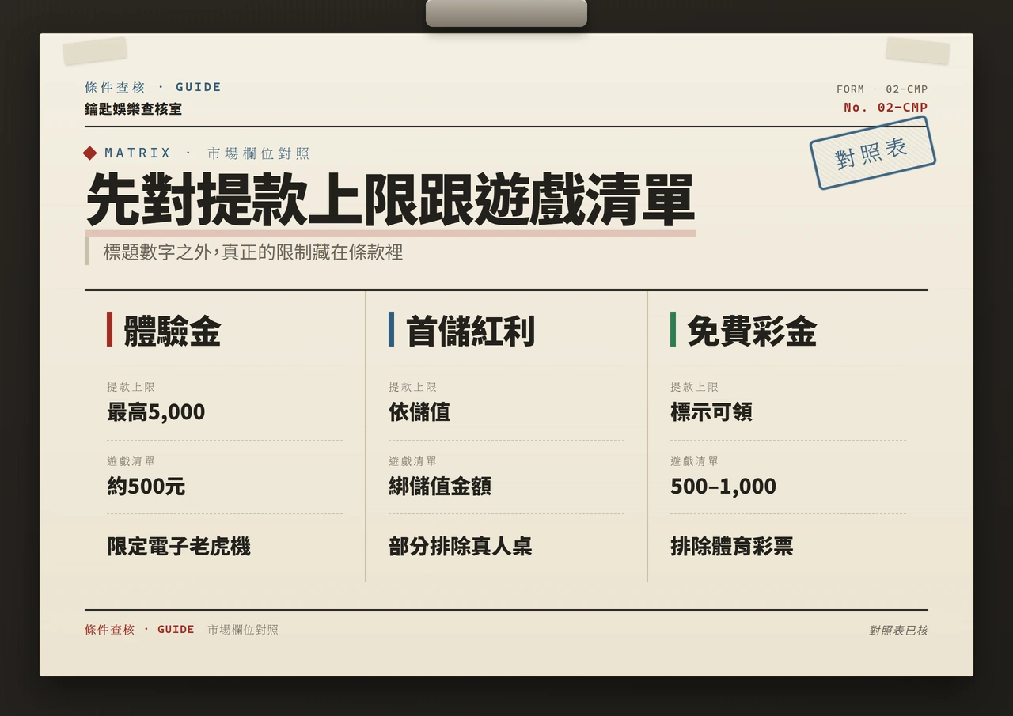Click the value 約500元
This screenshot has width=1013, height=716.
point(146,486)
